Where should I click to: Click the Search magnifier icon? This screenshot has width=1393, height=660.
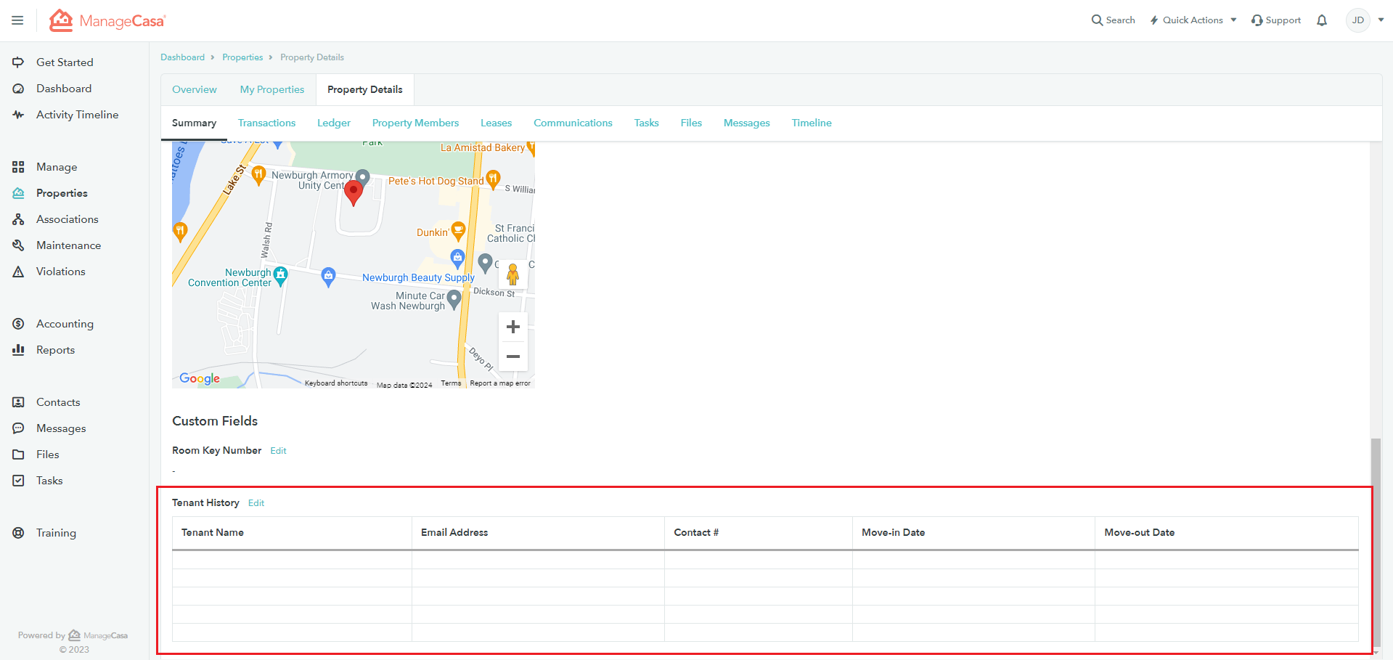(1097, 20)
